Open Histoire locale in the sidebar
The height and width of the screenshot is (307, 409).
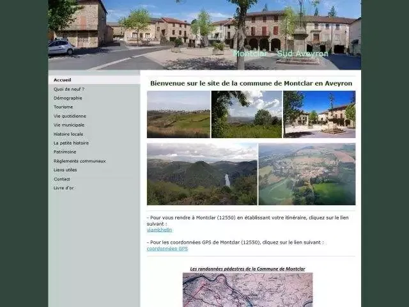(68, 134)
